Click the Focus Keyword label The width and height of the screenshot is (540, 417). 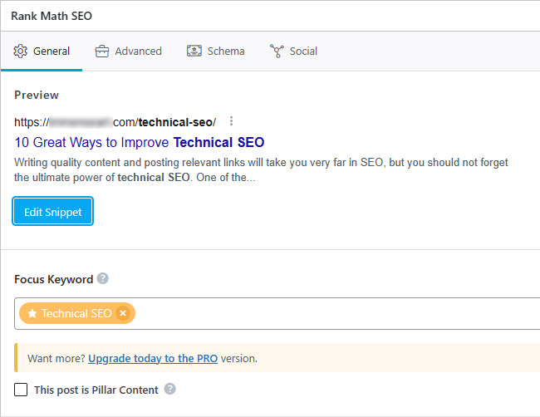tap(54, 279)
